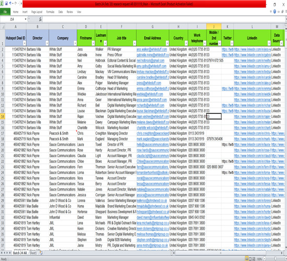
Task: Switch to Sheet1 tab
Action: [33, 253]
